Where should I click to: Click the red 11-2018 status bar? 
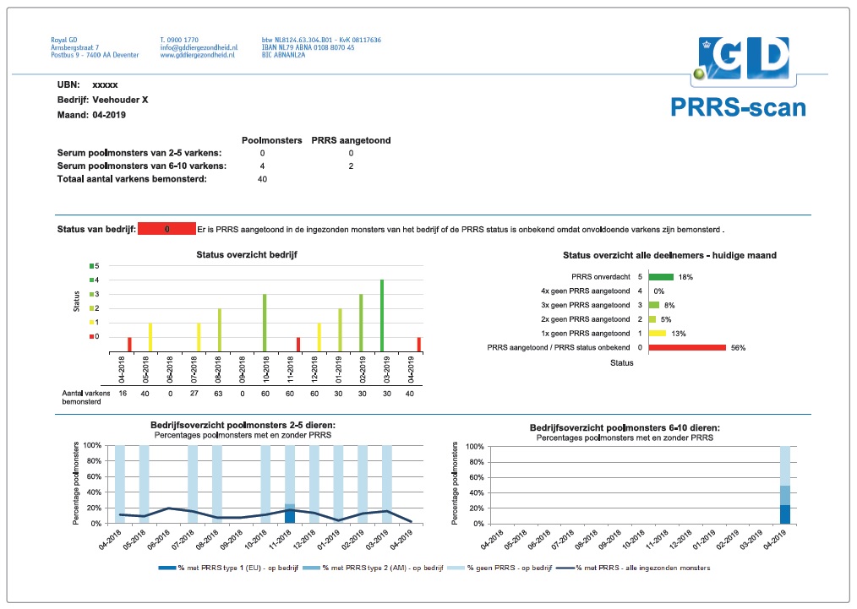298,344
